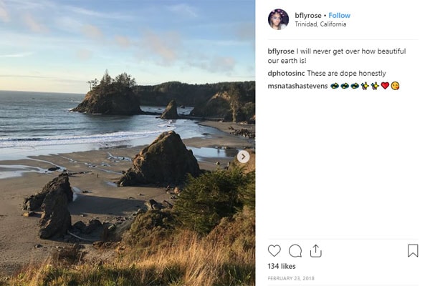
Task: Visit commenter msnatashastevens' profile
Action: pyautogui.click(x=297, y=86)
